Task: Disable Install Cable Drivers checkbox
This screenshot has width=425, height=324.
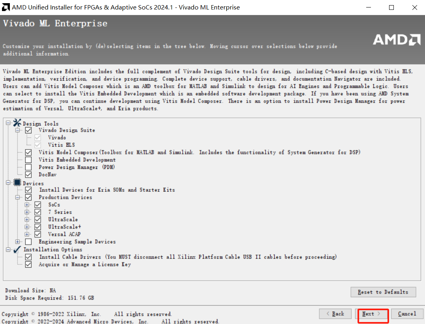Action: pyautogui.click(x=28, y=257)
